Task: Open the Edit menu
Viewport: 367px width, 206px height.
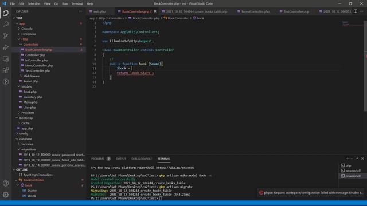Action: [21, 4]
